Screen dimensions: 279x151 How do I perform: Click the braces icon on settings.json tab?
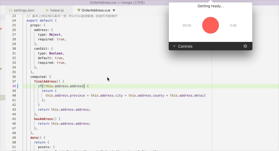pos(11,10)
